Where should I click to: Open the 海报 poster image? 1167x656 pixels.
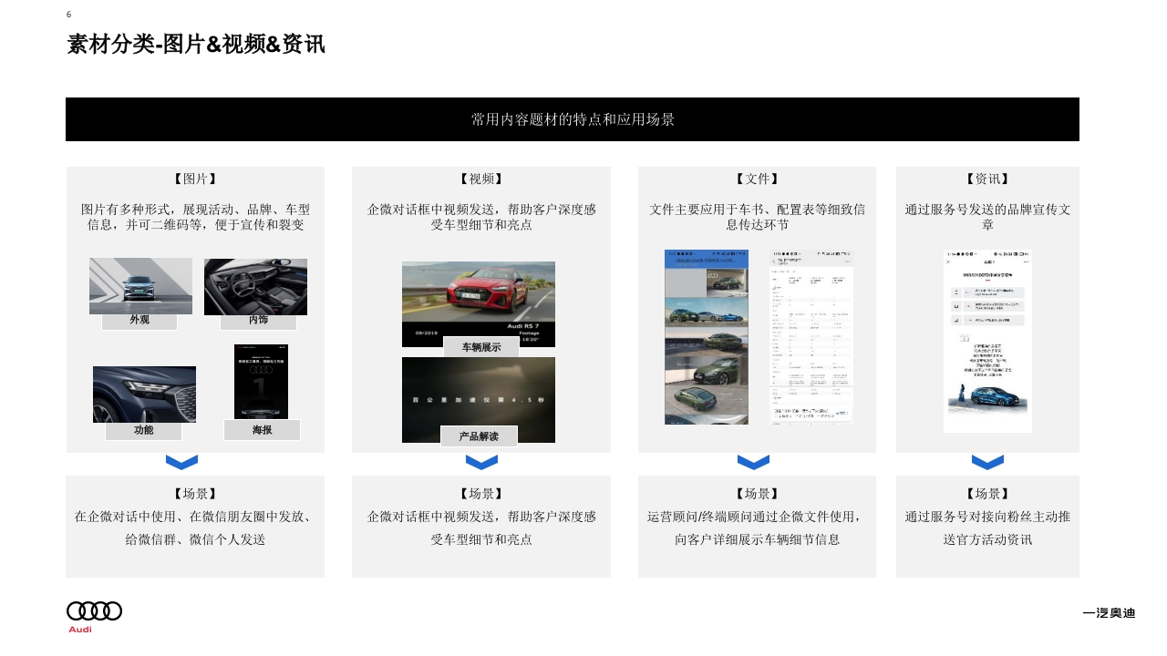pyautogui.click(x=261, y=381)
